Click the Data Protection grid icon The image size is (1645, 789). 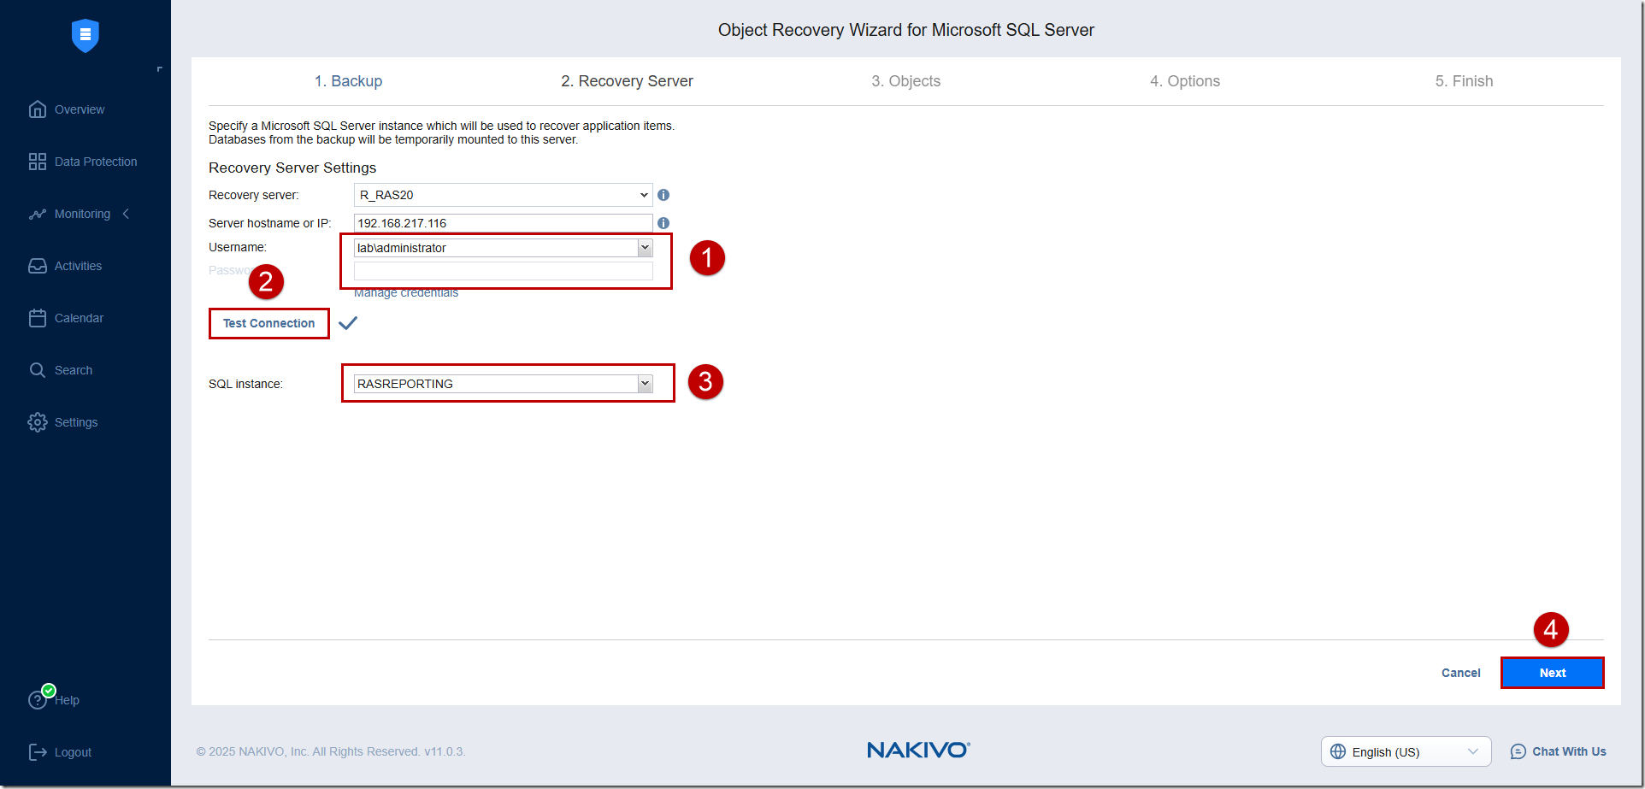click(38, 162)
